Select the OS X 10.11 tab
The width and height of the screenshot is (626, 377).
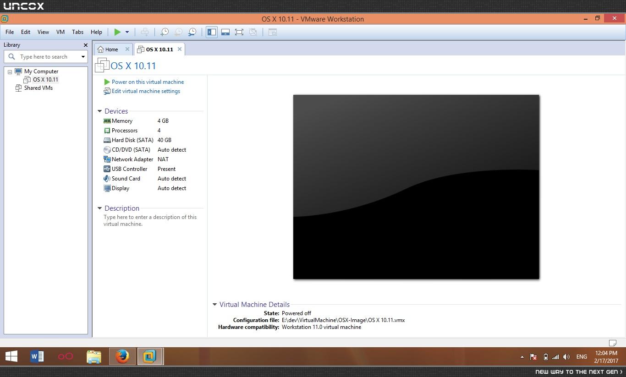[159, 49]
